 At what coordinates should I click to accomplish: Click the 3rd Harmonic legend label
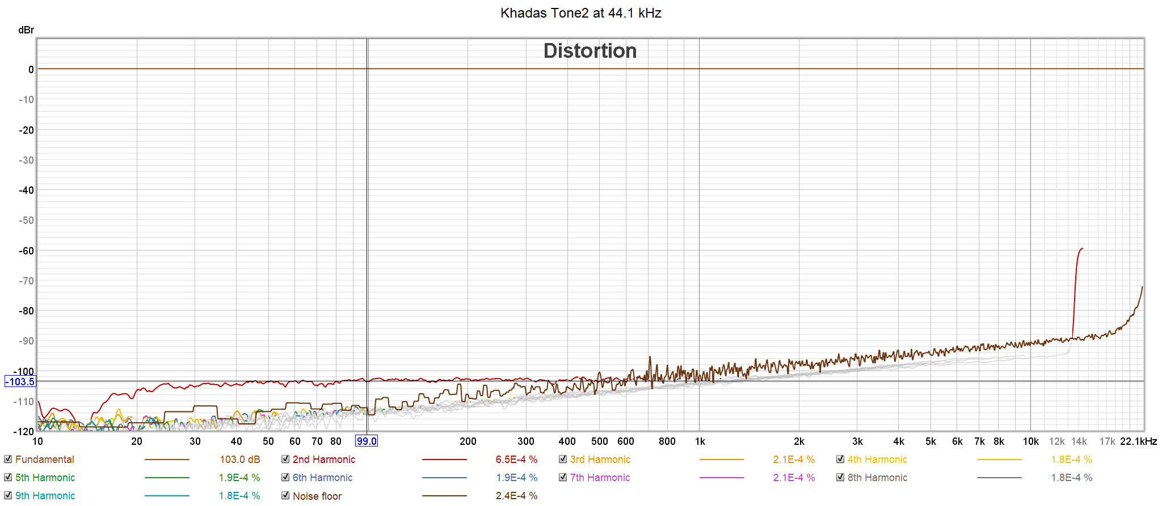[x=600, y=460]
